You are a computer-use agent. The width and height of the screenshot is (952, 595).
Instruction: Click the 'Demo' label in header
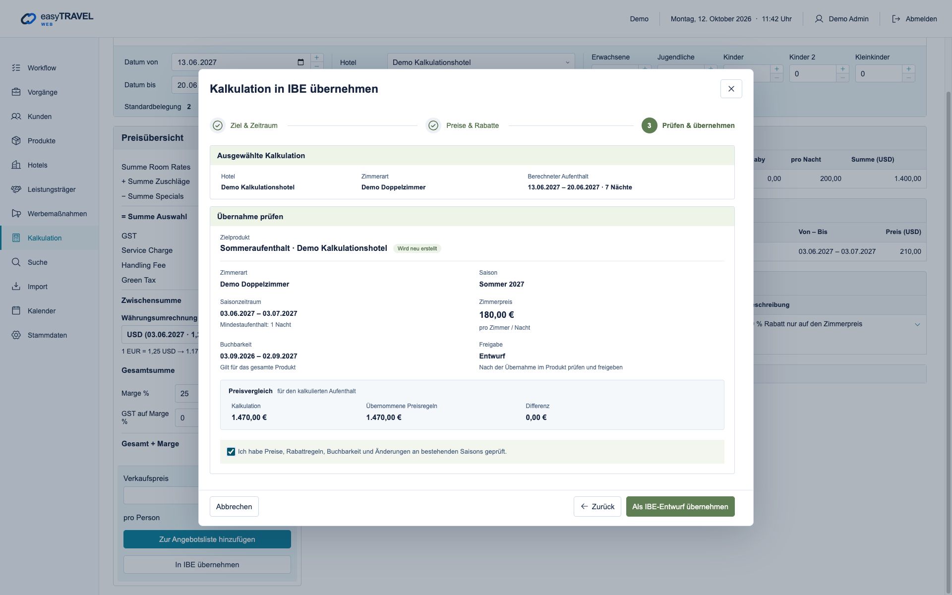(x=639, y=19)
